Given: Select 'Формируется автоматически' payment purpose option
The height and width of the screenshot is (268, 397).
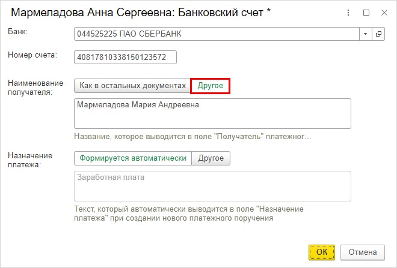Looking at the screenshot, I should click(x=133, y=158).
